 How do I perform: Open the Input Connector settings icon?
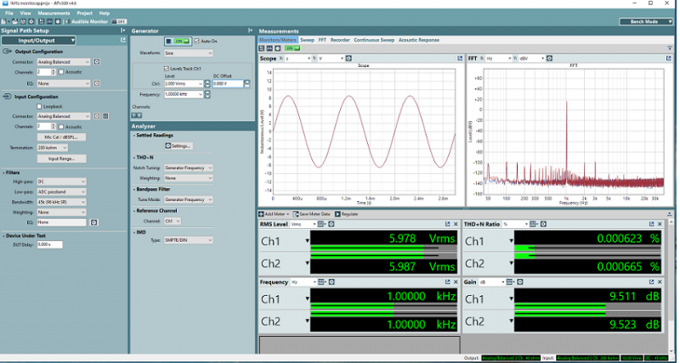coord(97,116)
